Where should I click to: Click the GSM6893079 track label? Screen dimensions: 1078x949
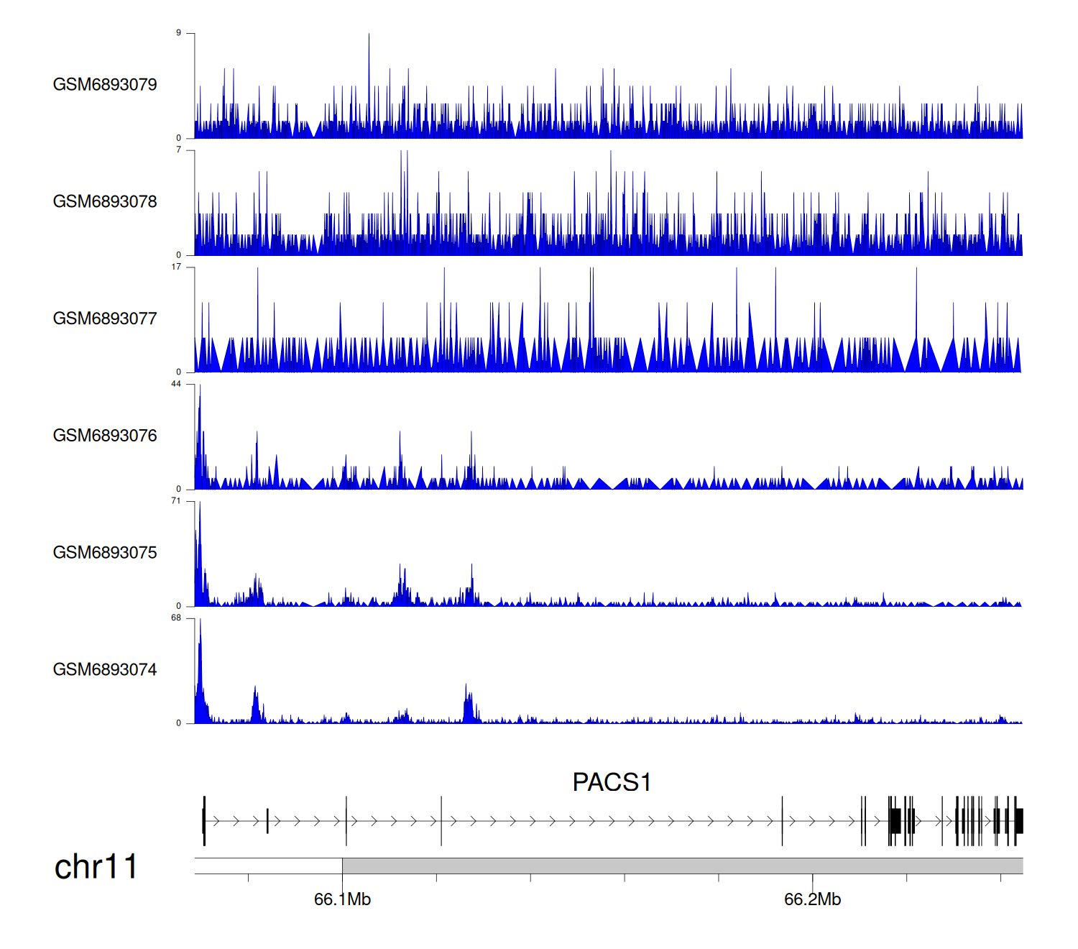tap(105, 85)
